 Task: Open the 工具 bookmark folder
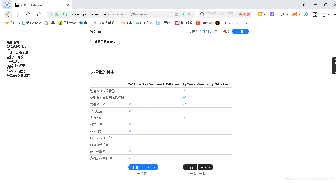(126, 23)
